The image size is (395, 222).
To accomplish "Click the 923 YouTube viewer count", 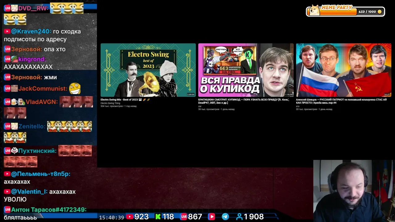I will (x=141, y=217).
